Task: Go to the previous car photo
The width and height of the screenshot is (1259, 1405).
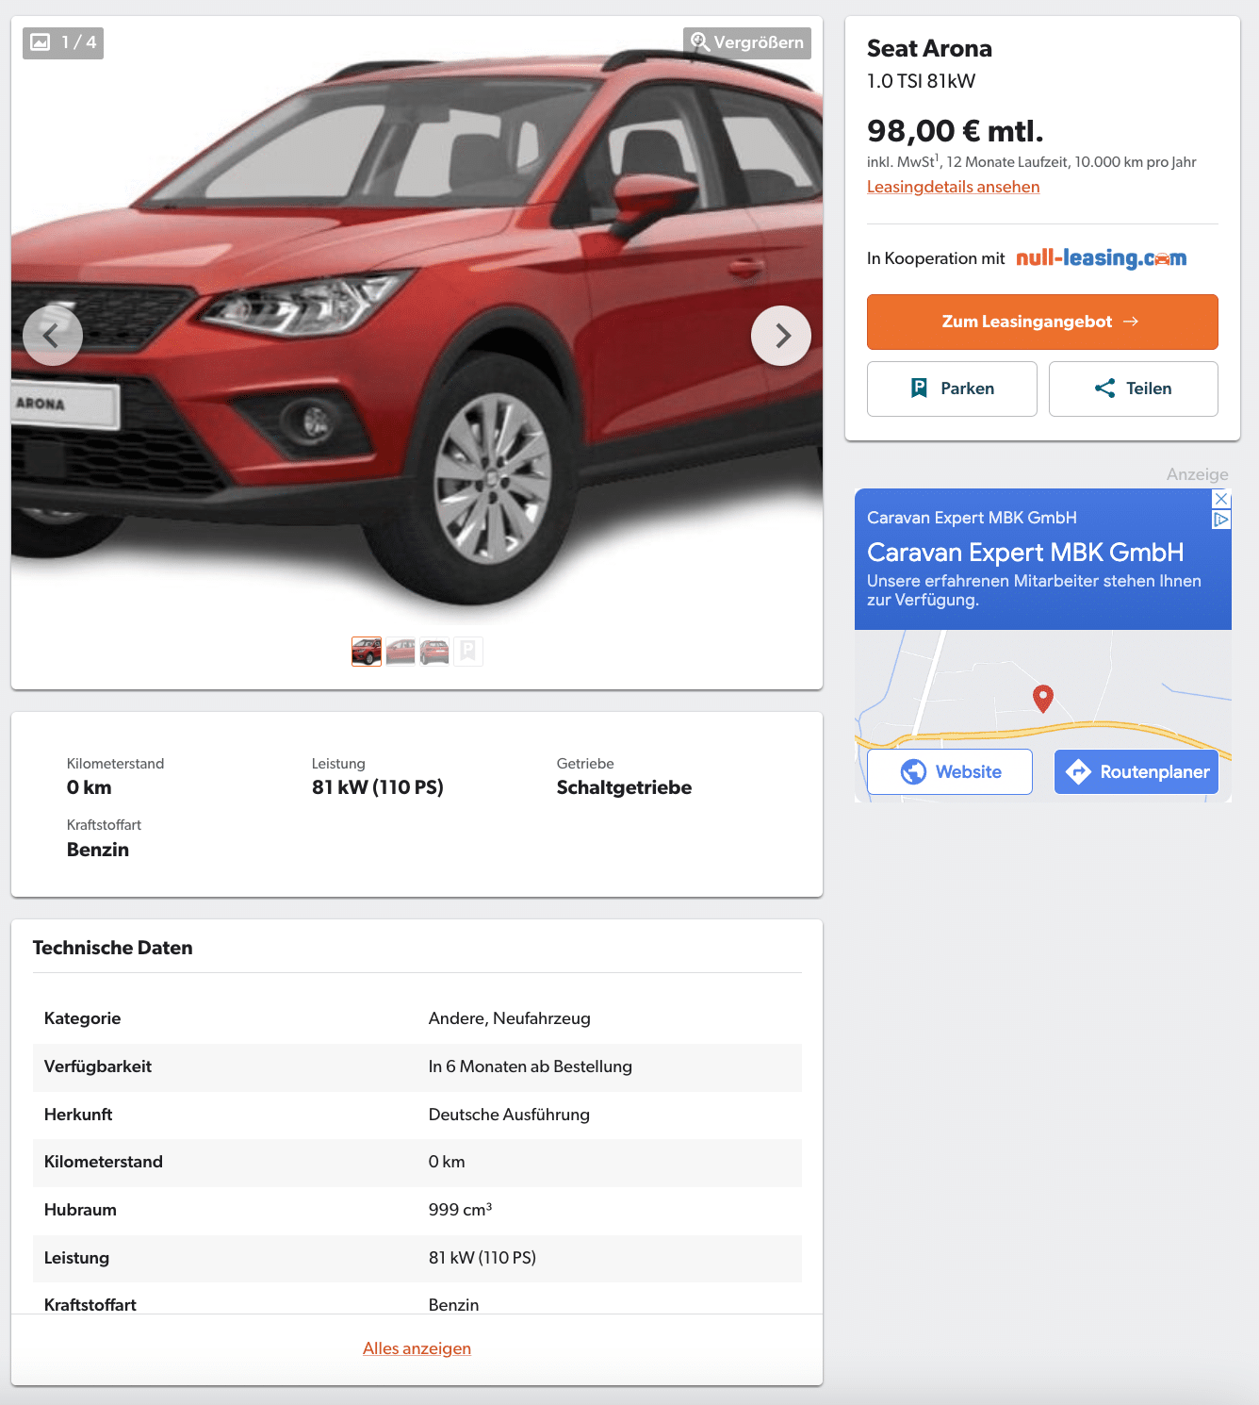Action: [x=53, y=336]
